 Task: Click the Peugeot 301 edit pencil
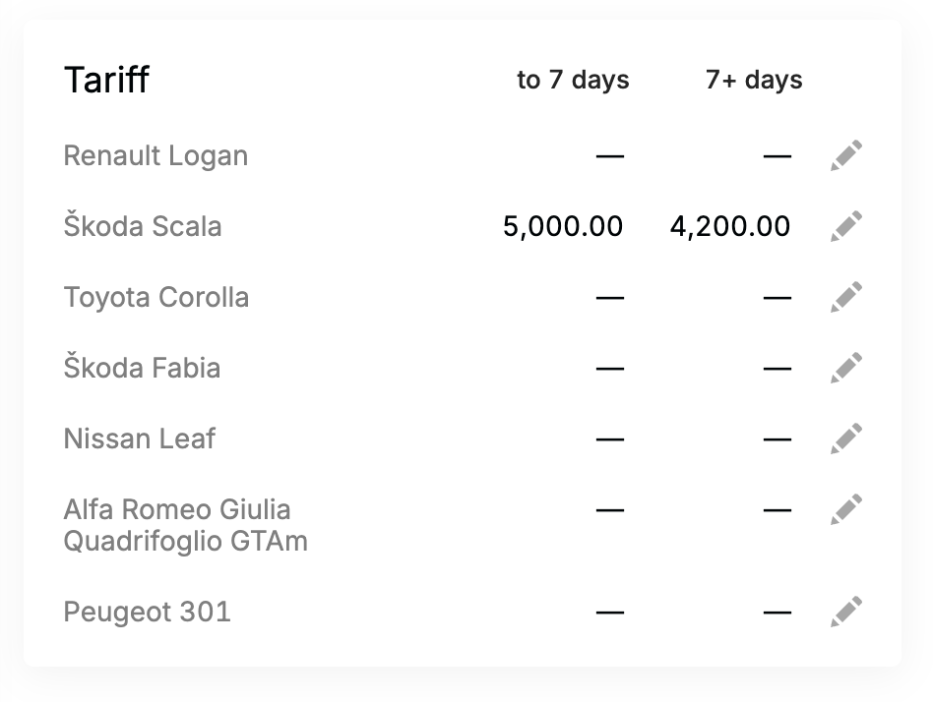pos(846,612)
